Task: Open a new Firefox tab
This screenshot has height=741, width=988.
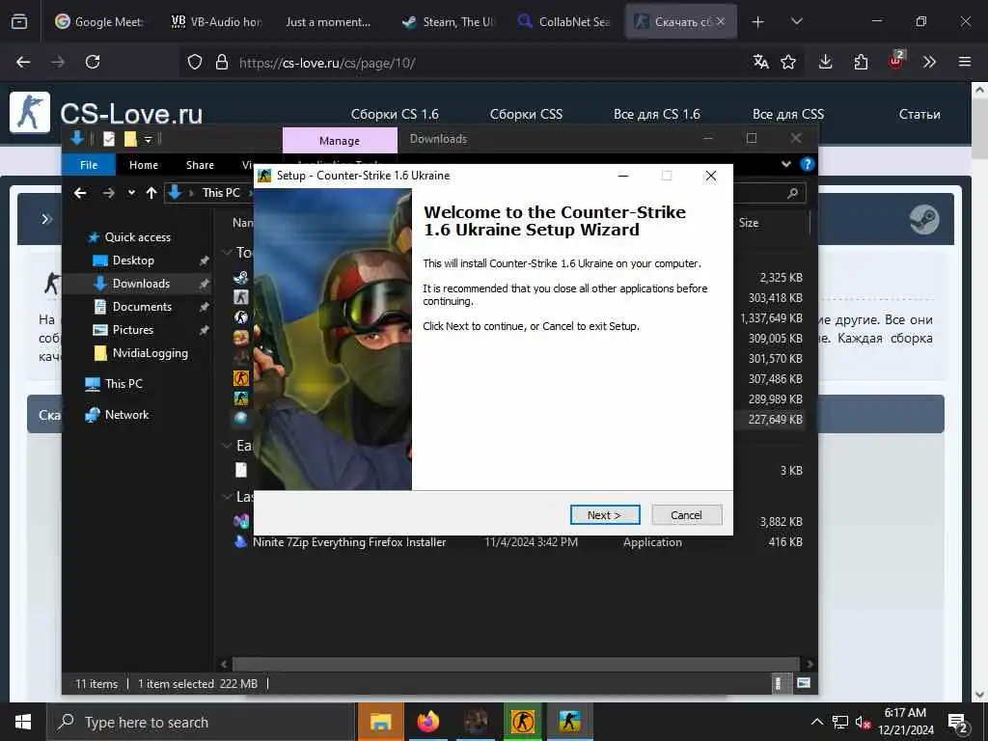Action: click(x=758, y=22)
